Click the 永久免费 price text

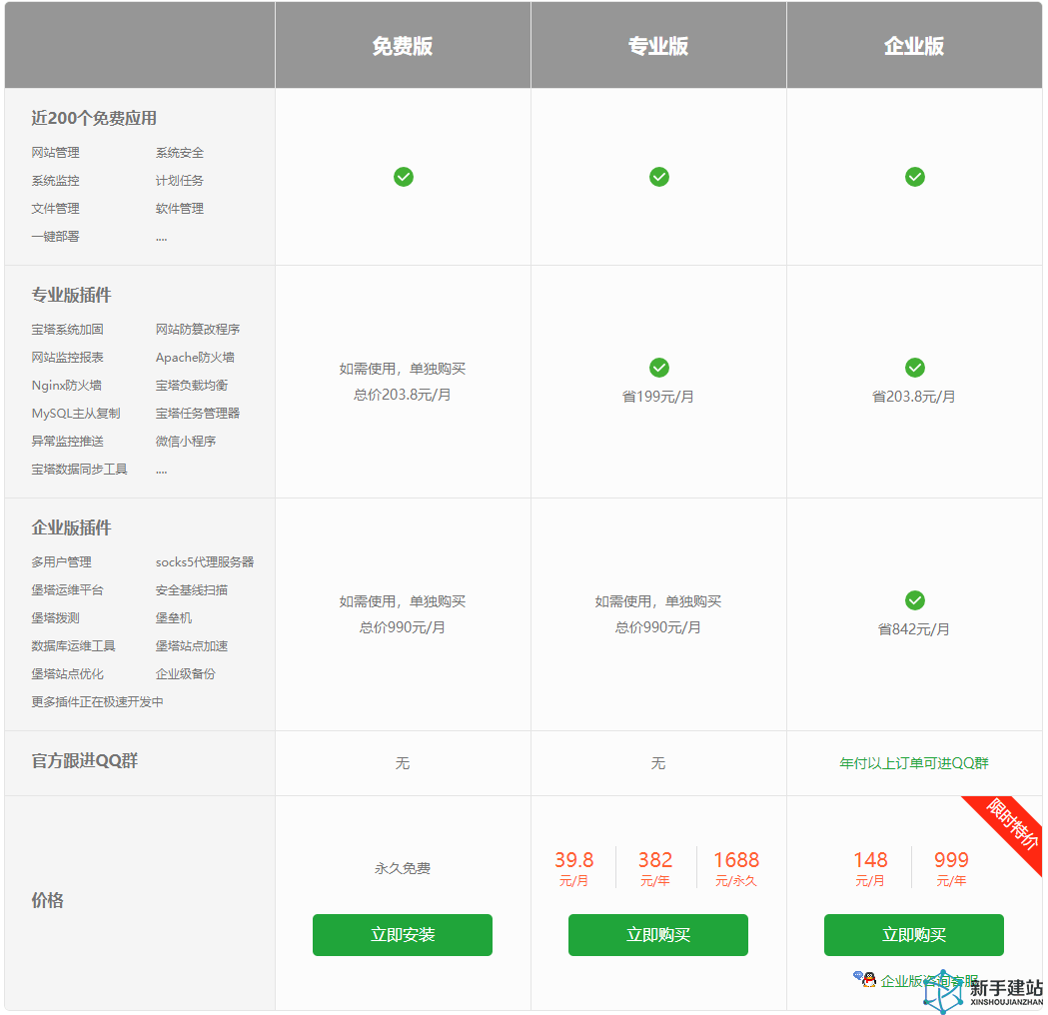(x=403, y=868)
